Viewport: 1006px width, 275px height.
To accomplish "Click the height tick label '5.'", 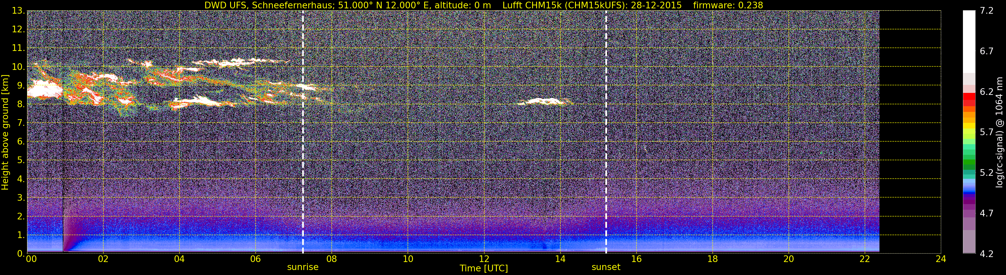I will (x=21, y=160).
